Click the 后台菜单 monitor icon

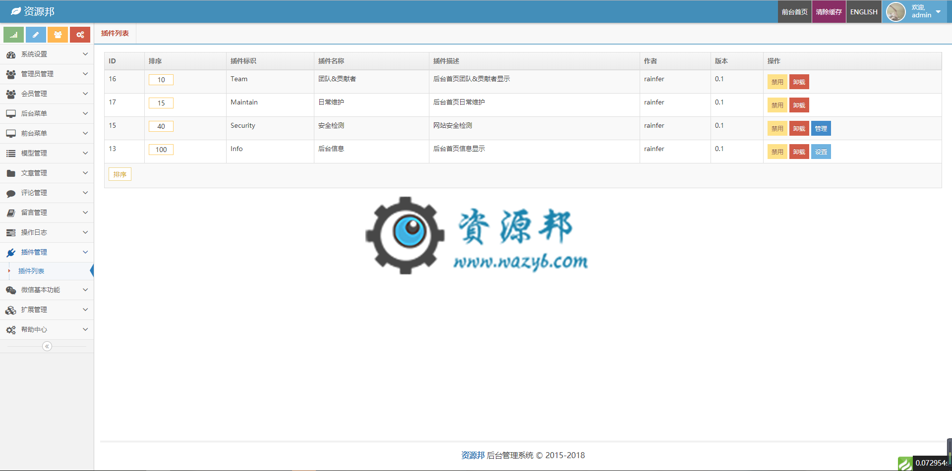[11, 114]
